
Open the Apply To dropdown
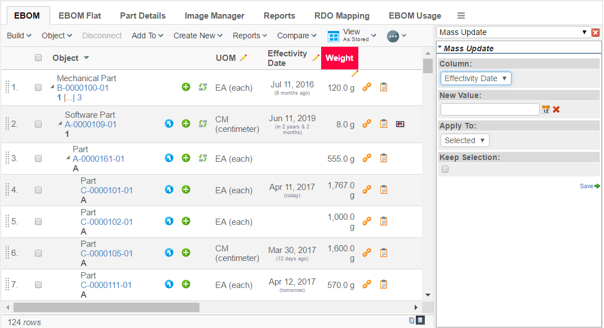tap(465, 140)
